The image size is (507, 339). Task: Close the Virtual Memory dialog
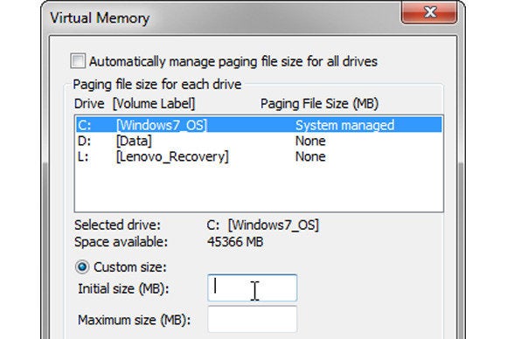coord(429,12)
